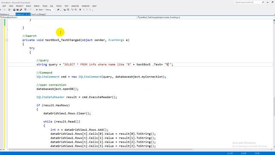
Task: Click the Cells[2].Value assignment line
Action: [103, 142]
